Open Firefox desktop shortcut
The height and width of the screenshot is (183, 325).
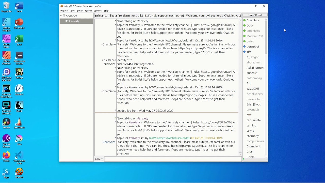pos(6,157)
